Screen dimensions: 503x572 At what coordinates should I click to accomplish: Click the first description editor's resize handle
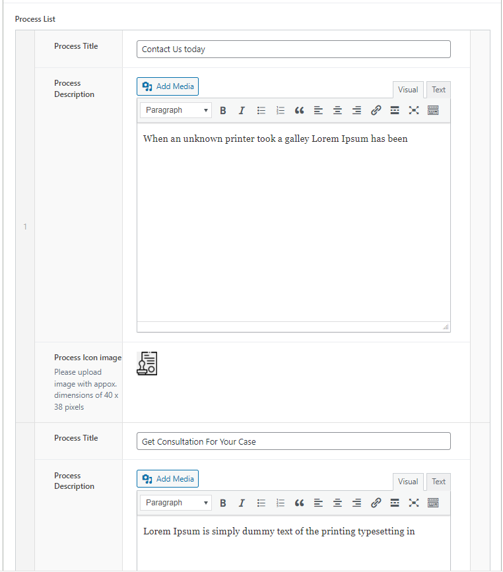tap(446, 327)
